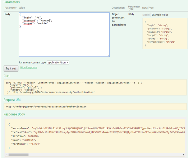This screenshot has width=188, height=158.
Task: Select the Example Value tab
Action: pyautogui.click(x=160, y=15)
